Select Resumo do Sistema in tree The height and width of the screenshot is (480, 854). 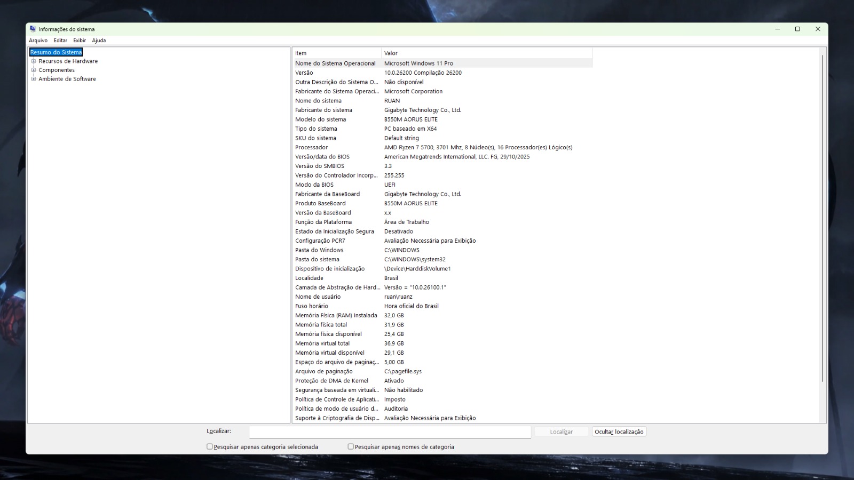tap(56, 52)
